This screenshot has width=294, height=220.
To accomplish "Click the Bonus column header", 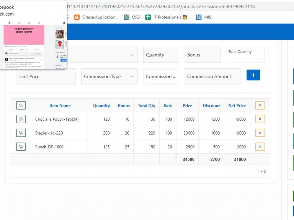I will 124,106.
